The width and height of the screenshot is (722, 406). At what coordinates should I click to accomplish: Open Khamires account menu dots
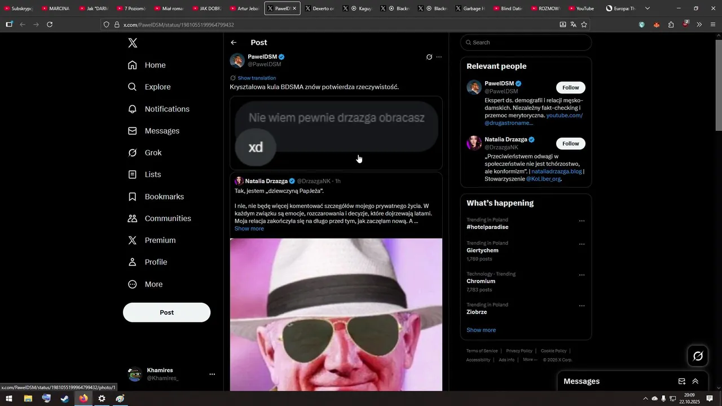212,374
